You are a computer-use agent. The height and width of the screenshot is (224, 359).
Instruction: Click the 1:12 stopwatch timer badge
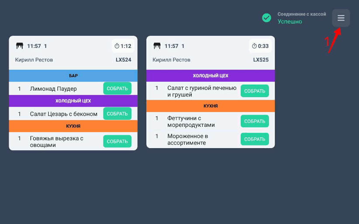(x=123, y=46)
